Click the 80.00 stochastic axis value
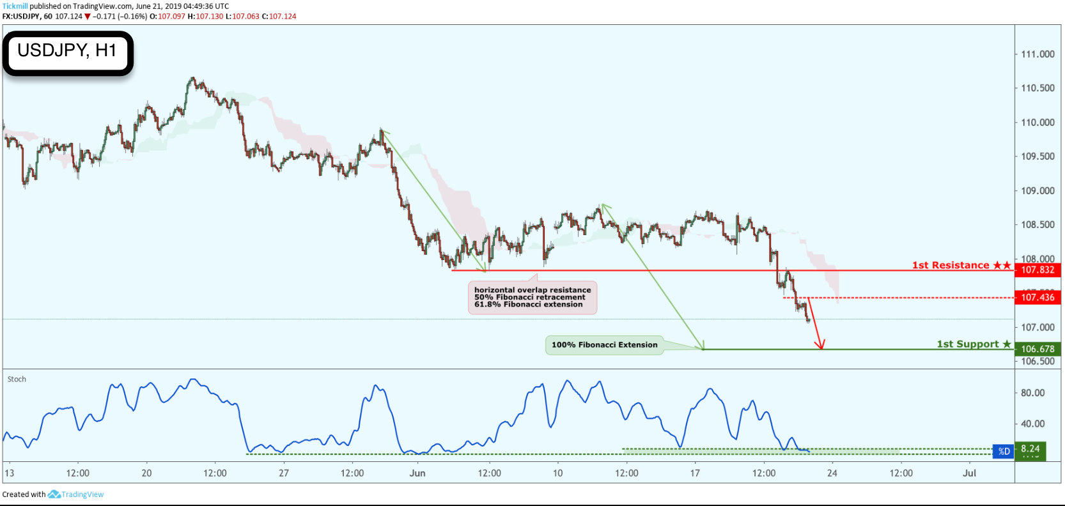The width and height of the screenshot is (1065, 506). click(1032, 393)
